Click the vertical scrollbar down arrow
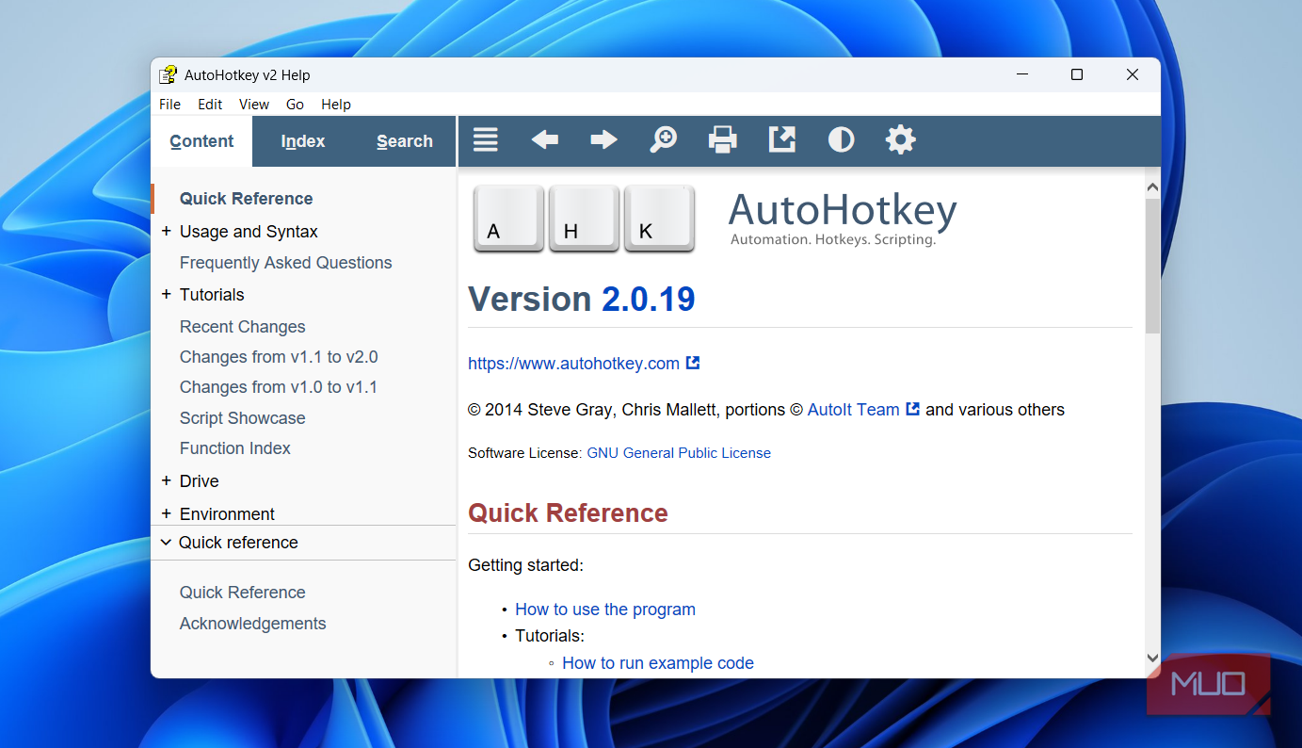This screenshot has height=748, width=1302. [1152, 659]
